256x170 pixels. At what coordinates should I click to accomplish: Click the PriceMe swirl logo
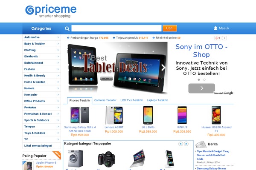[29, 10]
